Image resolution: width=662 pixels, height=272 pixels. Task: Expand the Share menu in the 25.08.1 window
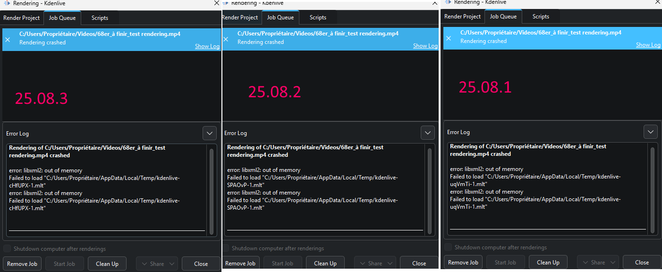pyautogui.click(x=598, y=263)
